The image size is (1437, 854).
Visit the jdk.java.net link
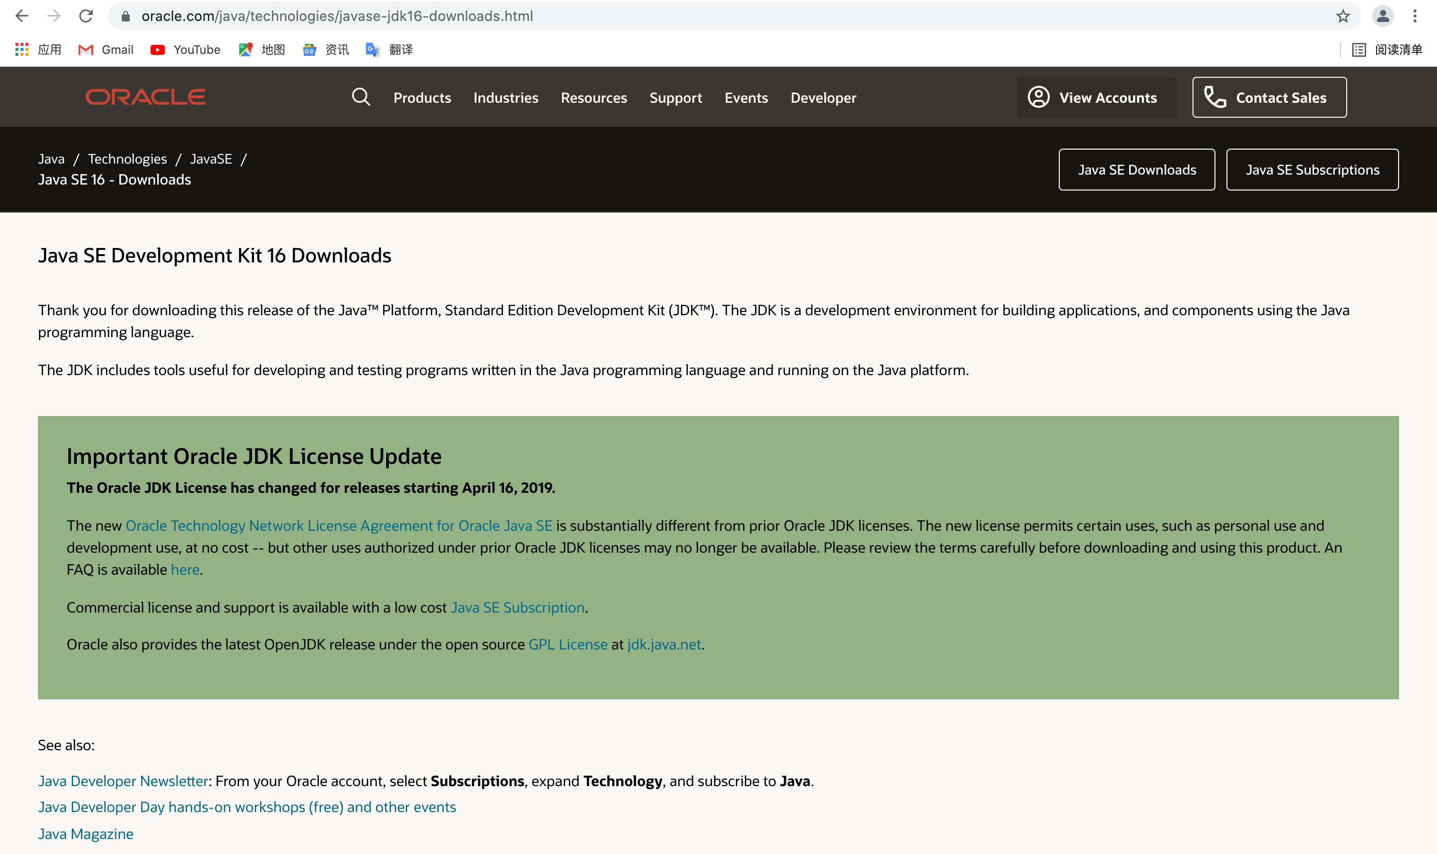tap(664, 644)
